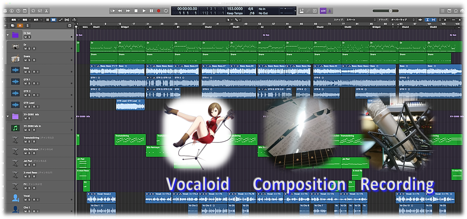Image resolution: width=467 pixels, height=219 pixels.
Task: Click the Intro marker in the ruler
Action: coord(85,27)
